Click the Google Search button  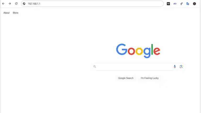click(126, 78)
